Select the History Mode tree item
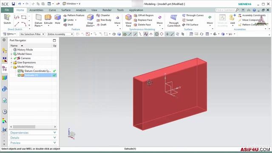 pos(25,50)
